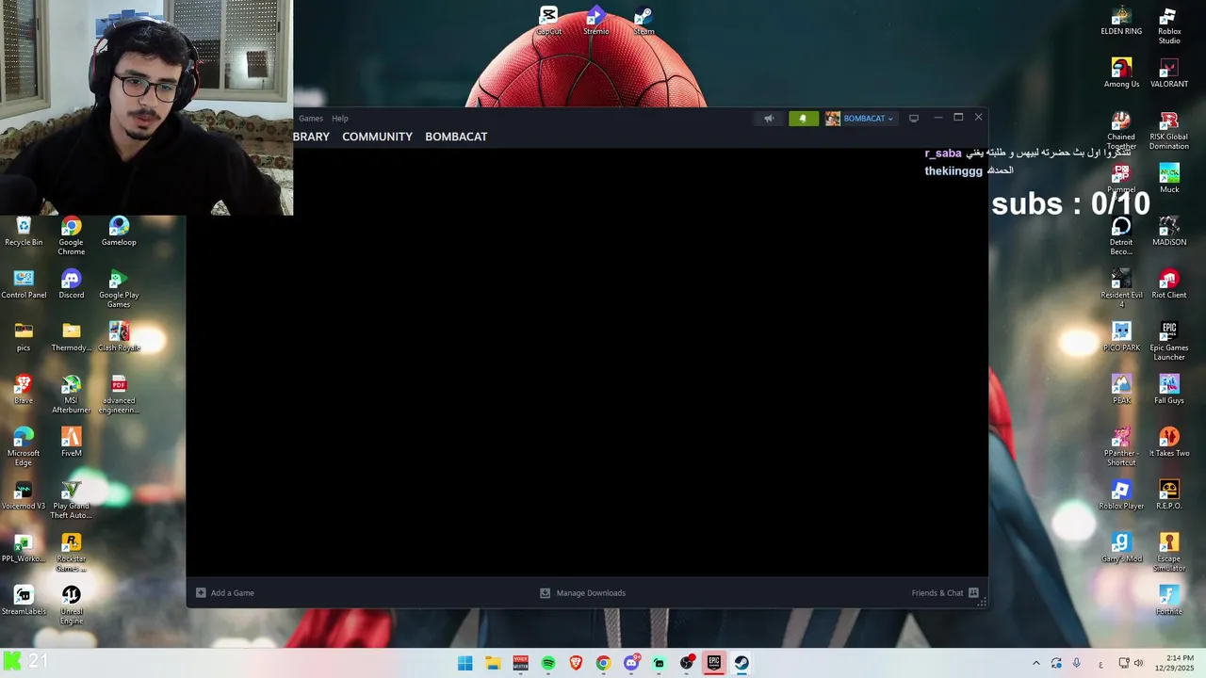Viewport: 1206px width, 678px height.
Task: Click BOMBACAT avatar thumbnail in Steam header
Action: [833, 119]
